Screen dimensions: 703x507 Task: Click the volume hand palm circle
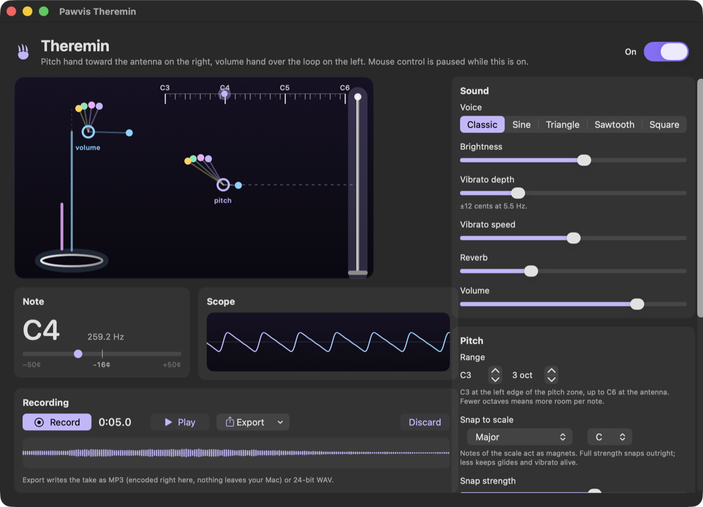coord(88,131)
